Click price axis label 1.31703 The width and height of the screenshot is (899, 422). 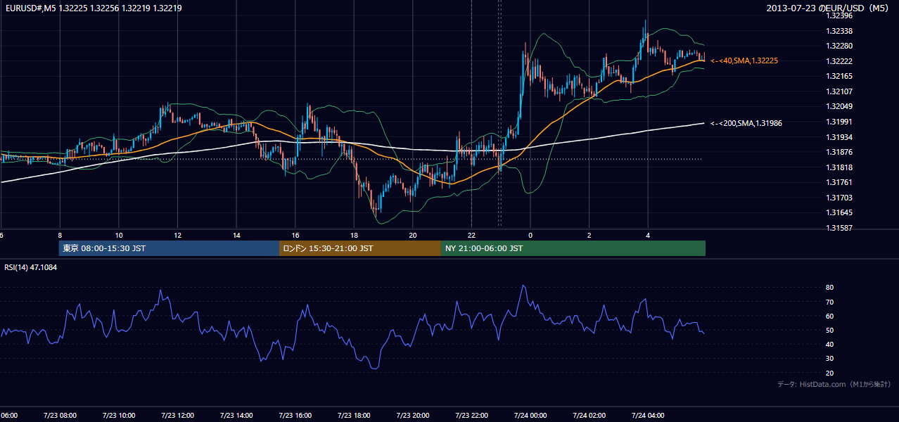click(839, 198)
